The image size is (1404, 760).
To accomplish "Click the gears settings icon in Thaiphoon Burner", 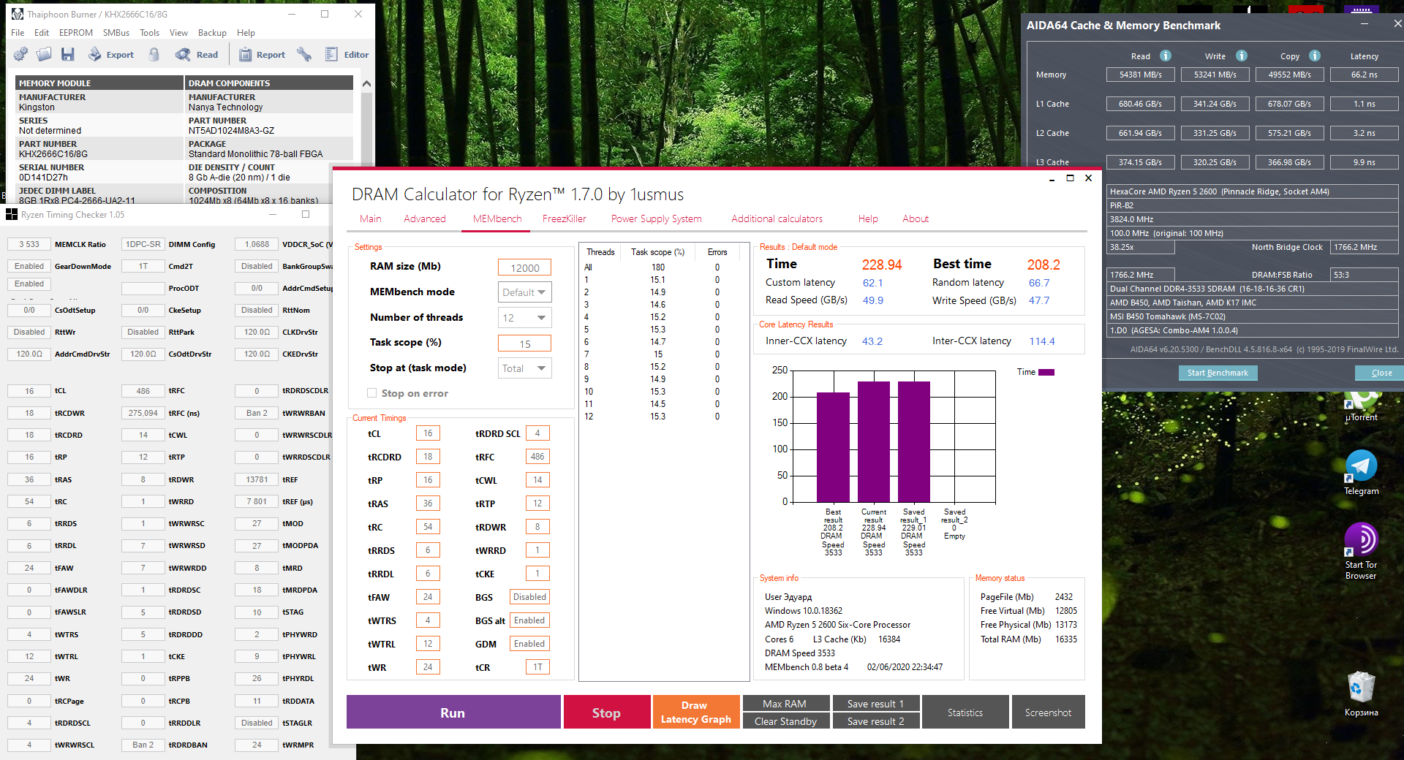I will [x=20, y=54].
